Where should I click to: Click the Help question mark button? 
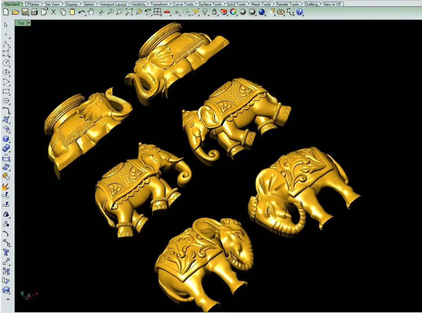(300, 12)
